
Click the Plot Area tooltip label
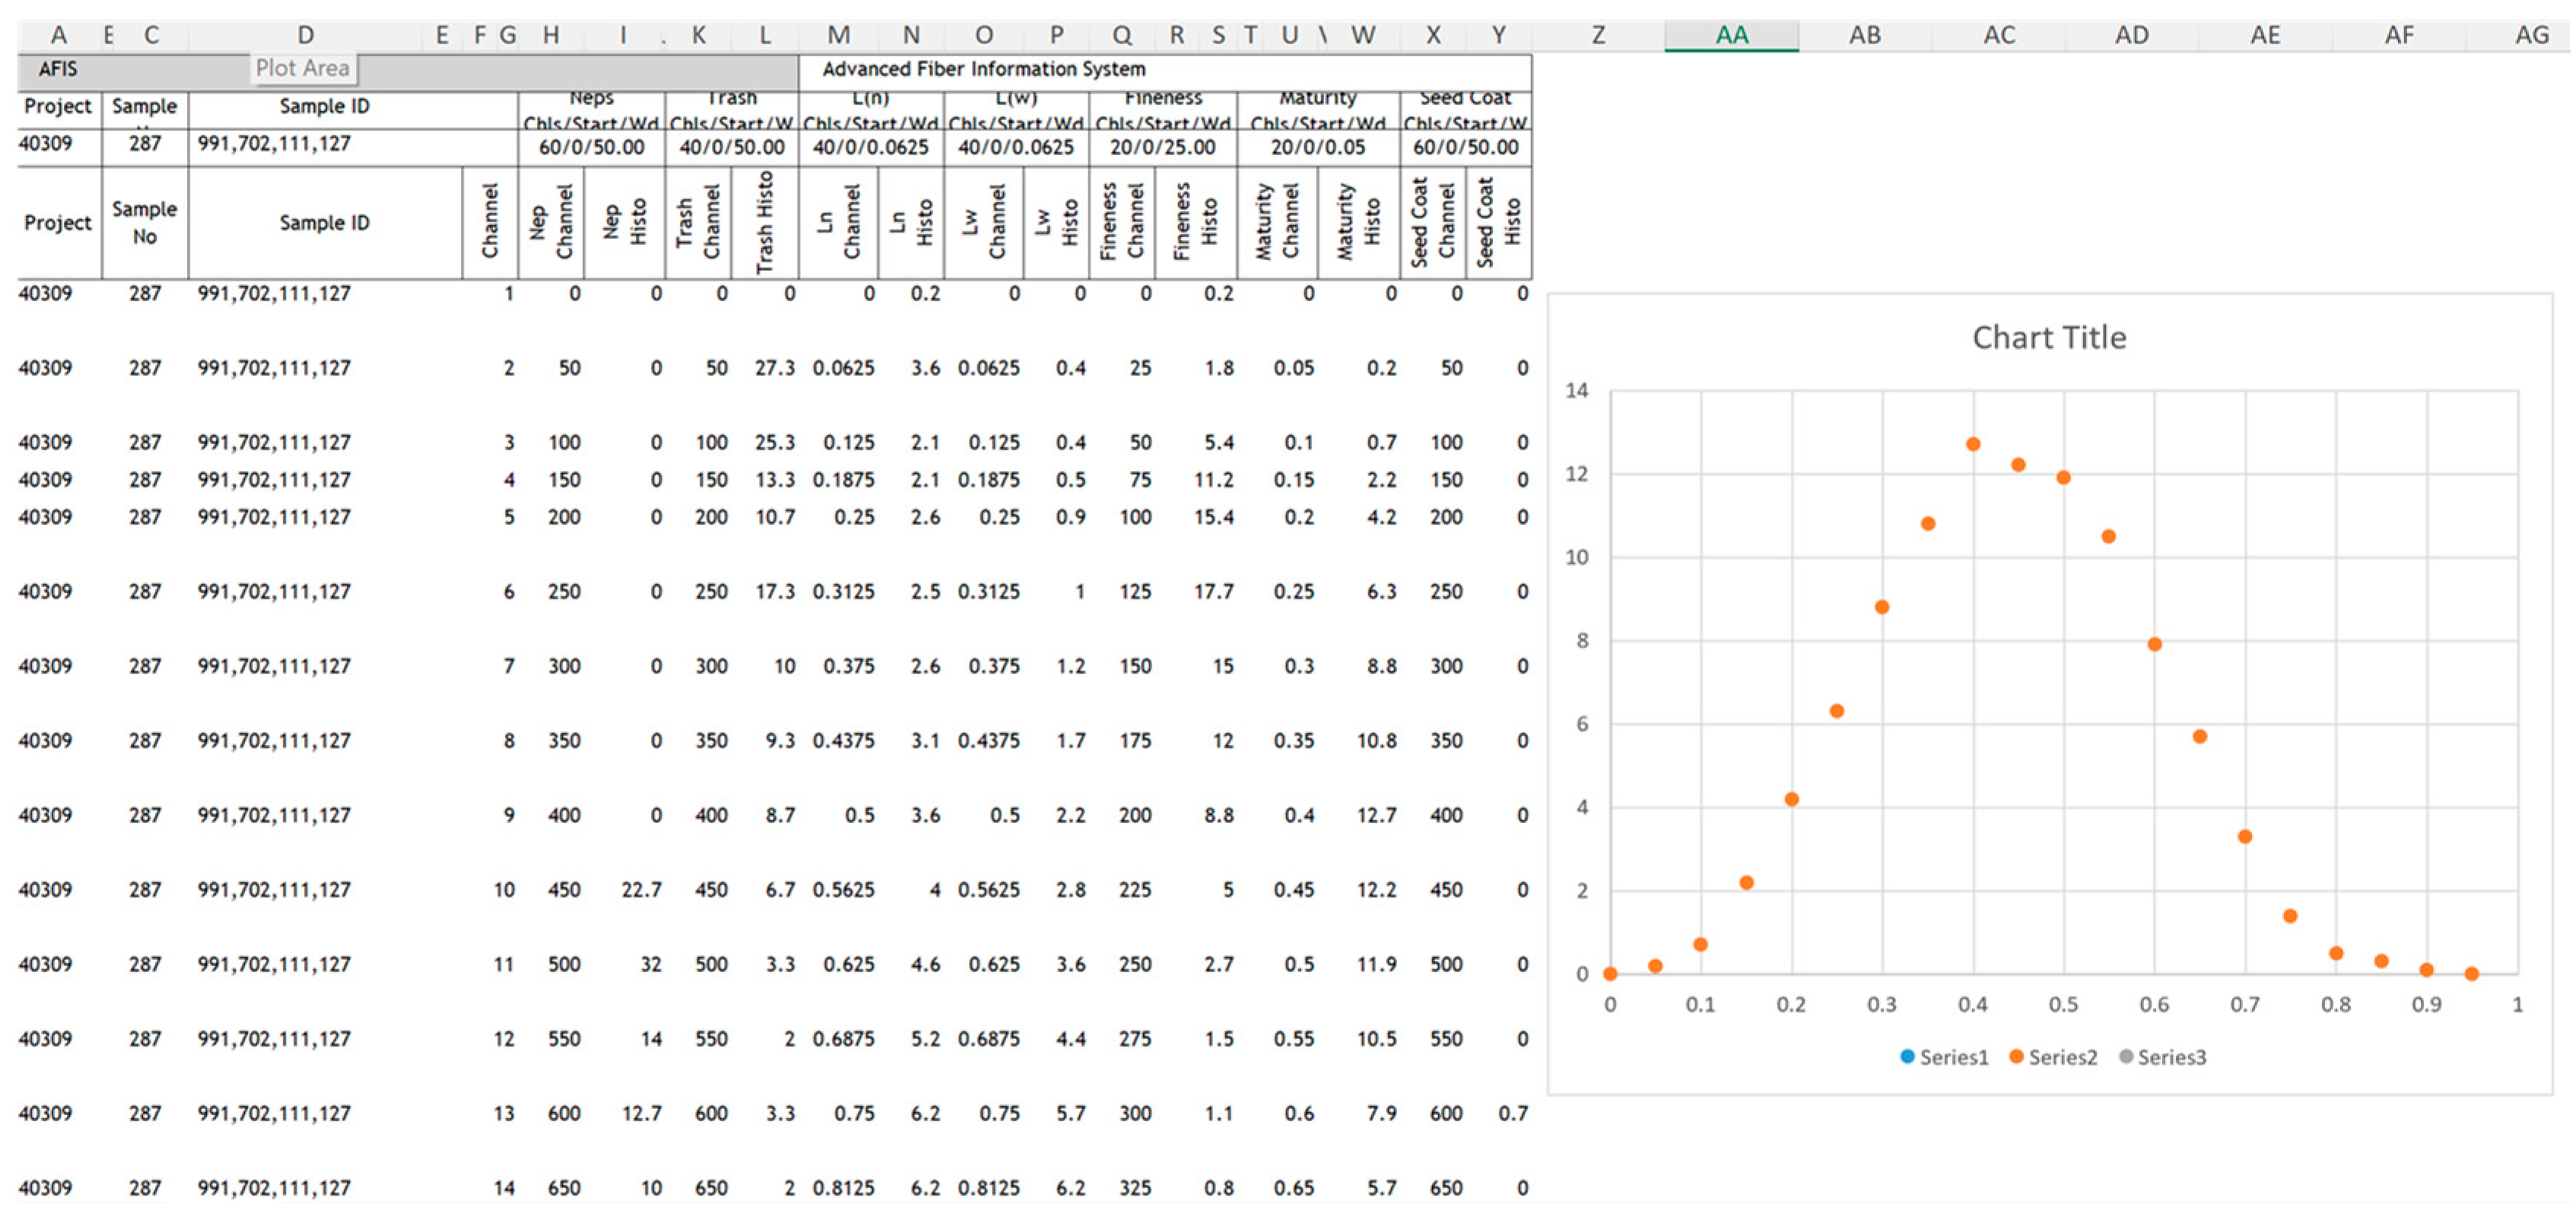303,68
